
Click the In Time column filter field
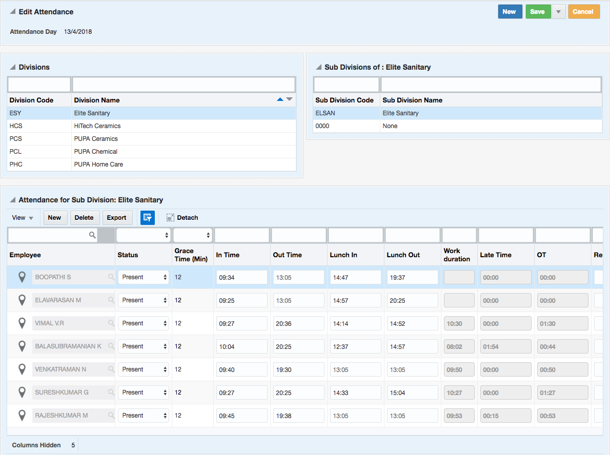(x=242, y=235)
